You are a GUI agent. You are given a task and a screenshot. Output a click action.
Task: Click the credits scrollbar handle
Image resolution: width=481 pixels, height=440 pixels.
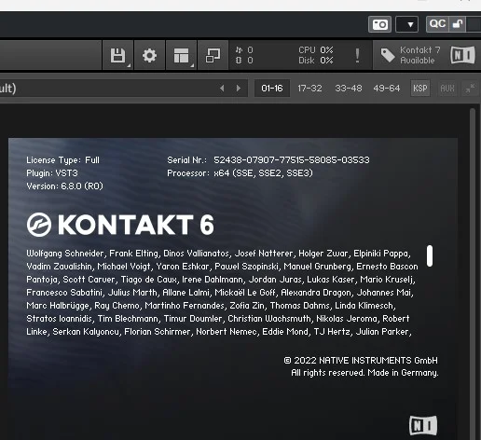(x=430, y=255)
